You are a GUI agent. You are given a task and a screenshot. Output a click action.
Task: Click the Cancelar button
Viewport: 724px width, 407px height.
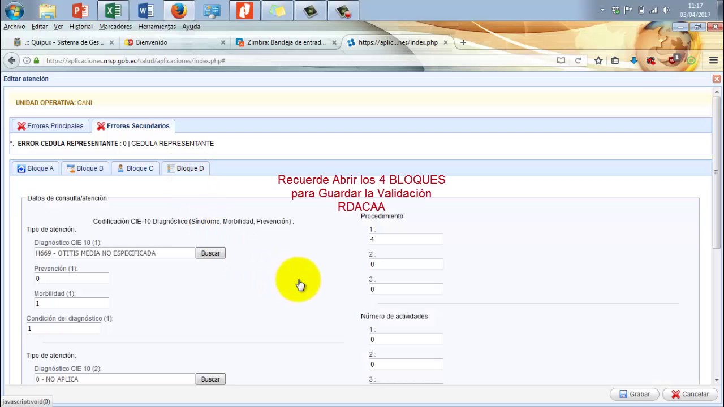click(x=689, y=395)
